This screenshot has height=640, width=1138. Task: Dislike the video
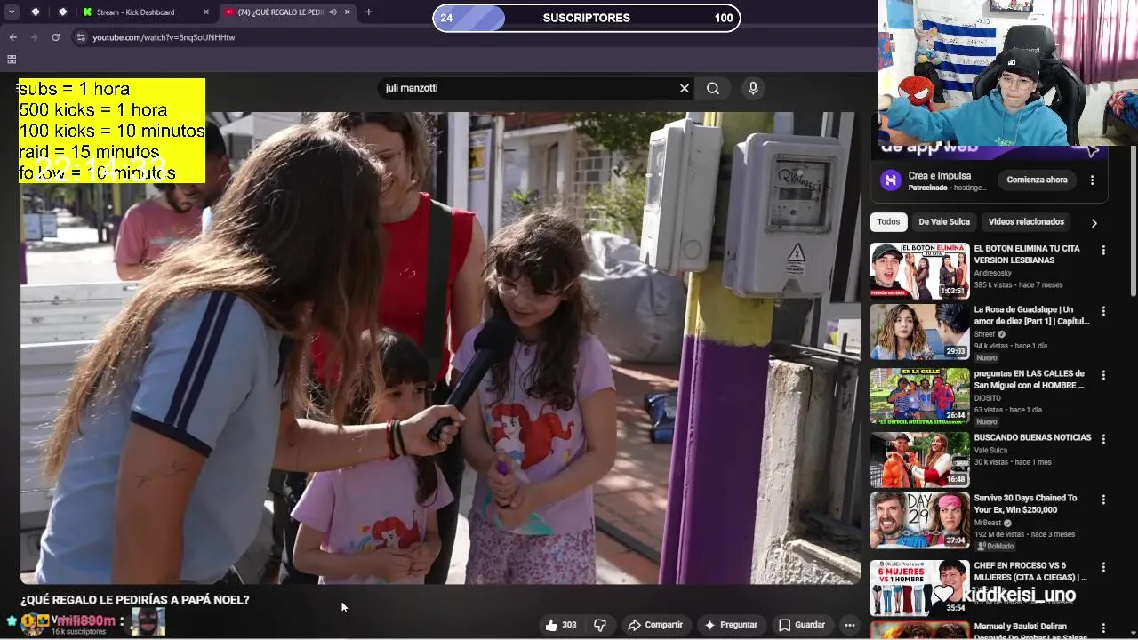(x=600, y=625)
